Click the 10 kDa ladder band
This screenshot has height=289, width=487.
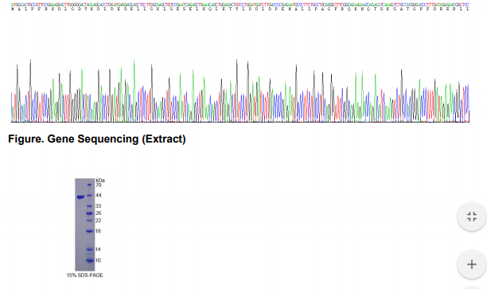click(90, 260)
